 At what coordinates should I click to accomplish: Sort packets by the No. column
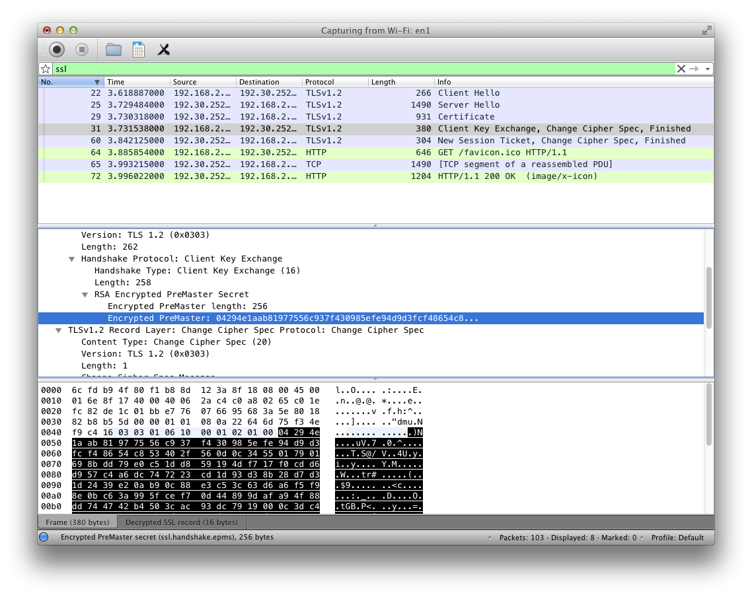click(x=71, y=82)
